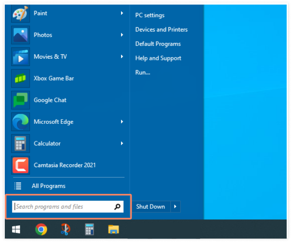Viewport: 292px width, 242px height.
Task: Open the Shut Down options arrow
Action: [175, 207]
